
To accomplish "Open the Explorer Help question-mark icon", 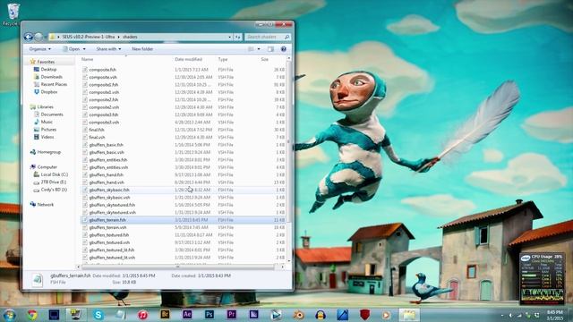I will click(284, 49).
